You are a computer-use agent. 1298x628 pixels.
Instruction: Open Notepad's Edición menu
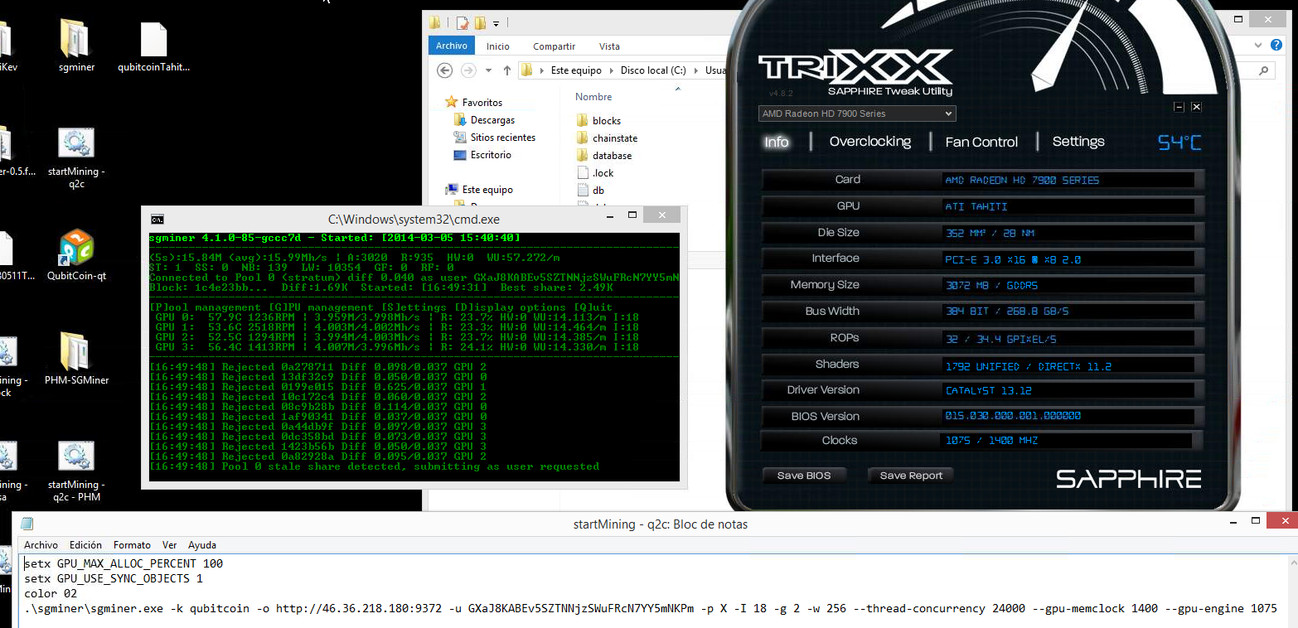point(85,545)
